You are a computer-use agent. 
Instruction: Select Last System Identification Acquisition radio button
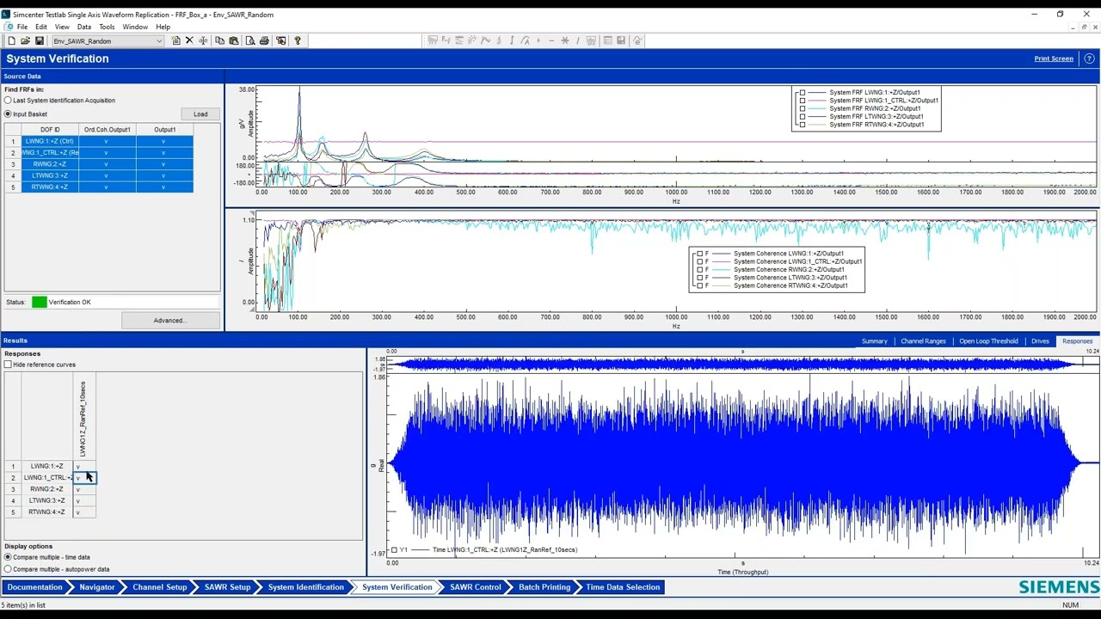pos(8,101)
